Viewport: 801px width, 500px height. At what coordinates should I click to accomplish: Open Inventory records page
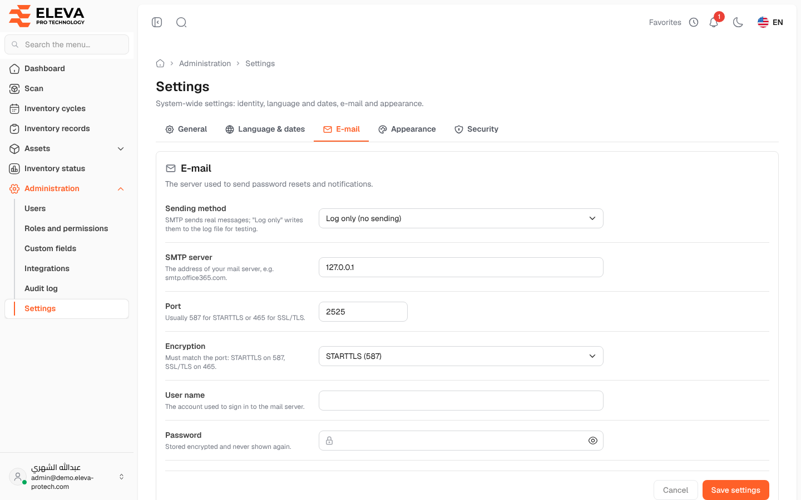tap(67, 128)
